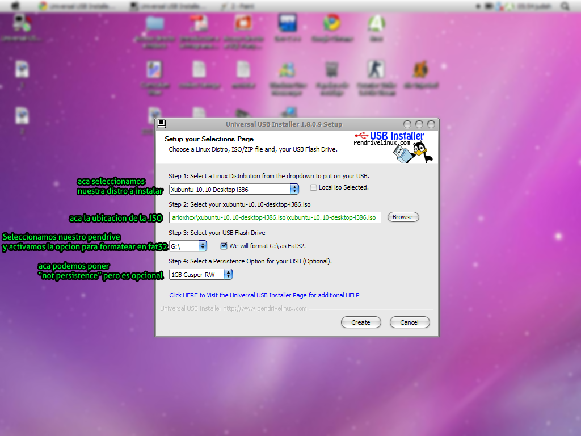Click the Create button

tap(361, 322)
